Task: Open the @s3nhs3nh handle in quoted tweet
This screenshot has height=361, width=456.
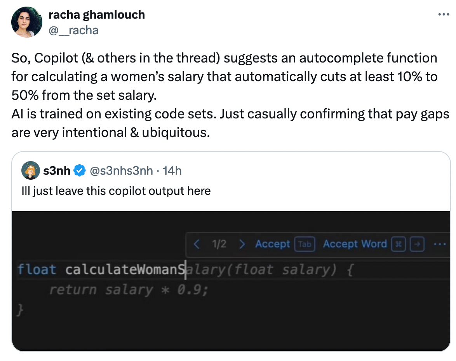Action: (x=121, y=171)
